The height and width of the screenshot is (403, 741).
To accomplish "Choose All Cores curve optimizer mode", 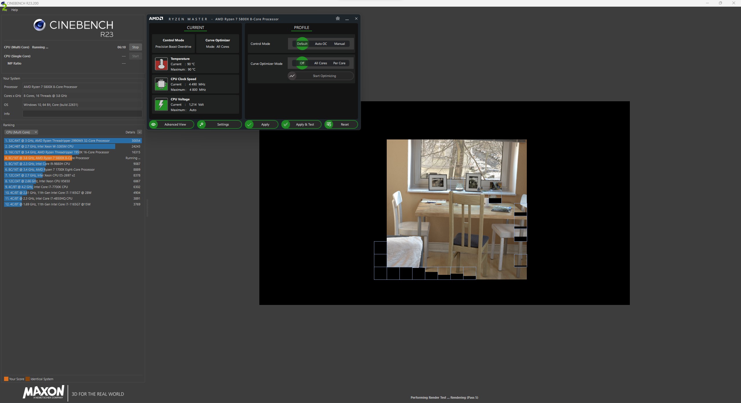I will [320, 63].
